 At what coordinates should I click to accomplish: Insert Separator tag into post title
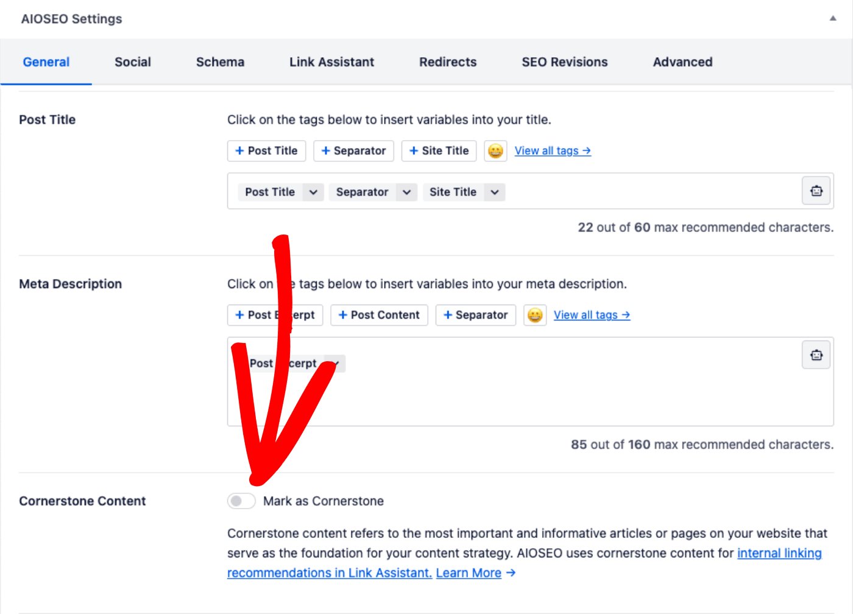tap(353, 151)
